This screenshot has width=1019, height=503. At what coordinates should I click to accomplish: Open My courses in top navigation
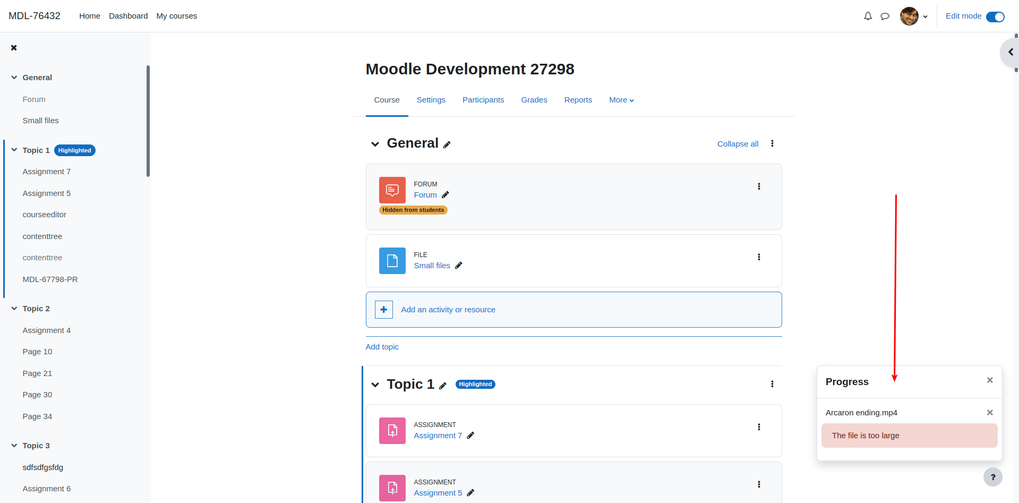click(177, 16)
